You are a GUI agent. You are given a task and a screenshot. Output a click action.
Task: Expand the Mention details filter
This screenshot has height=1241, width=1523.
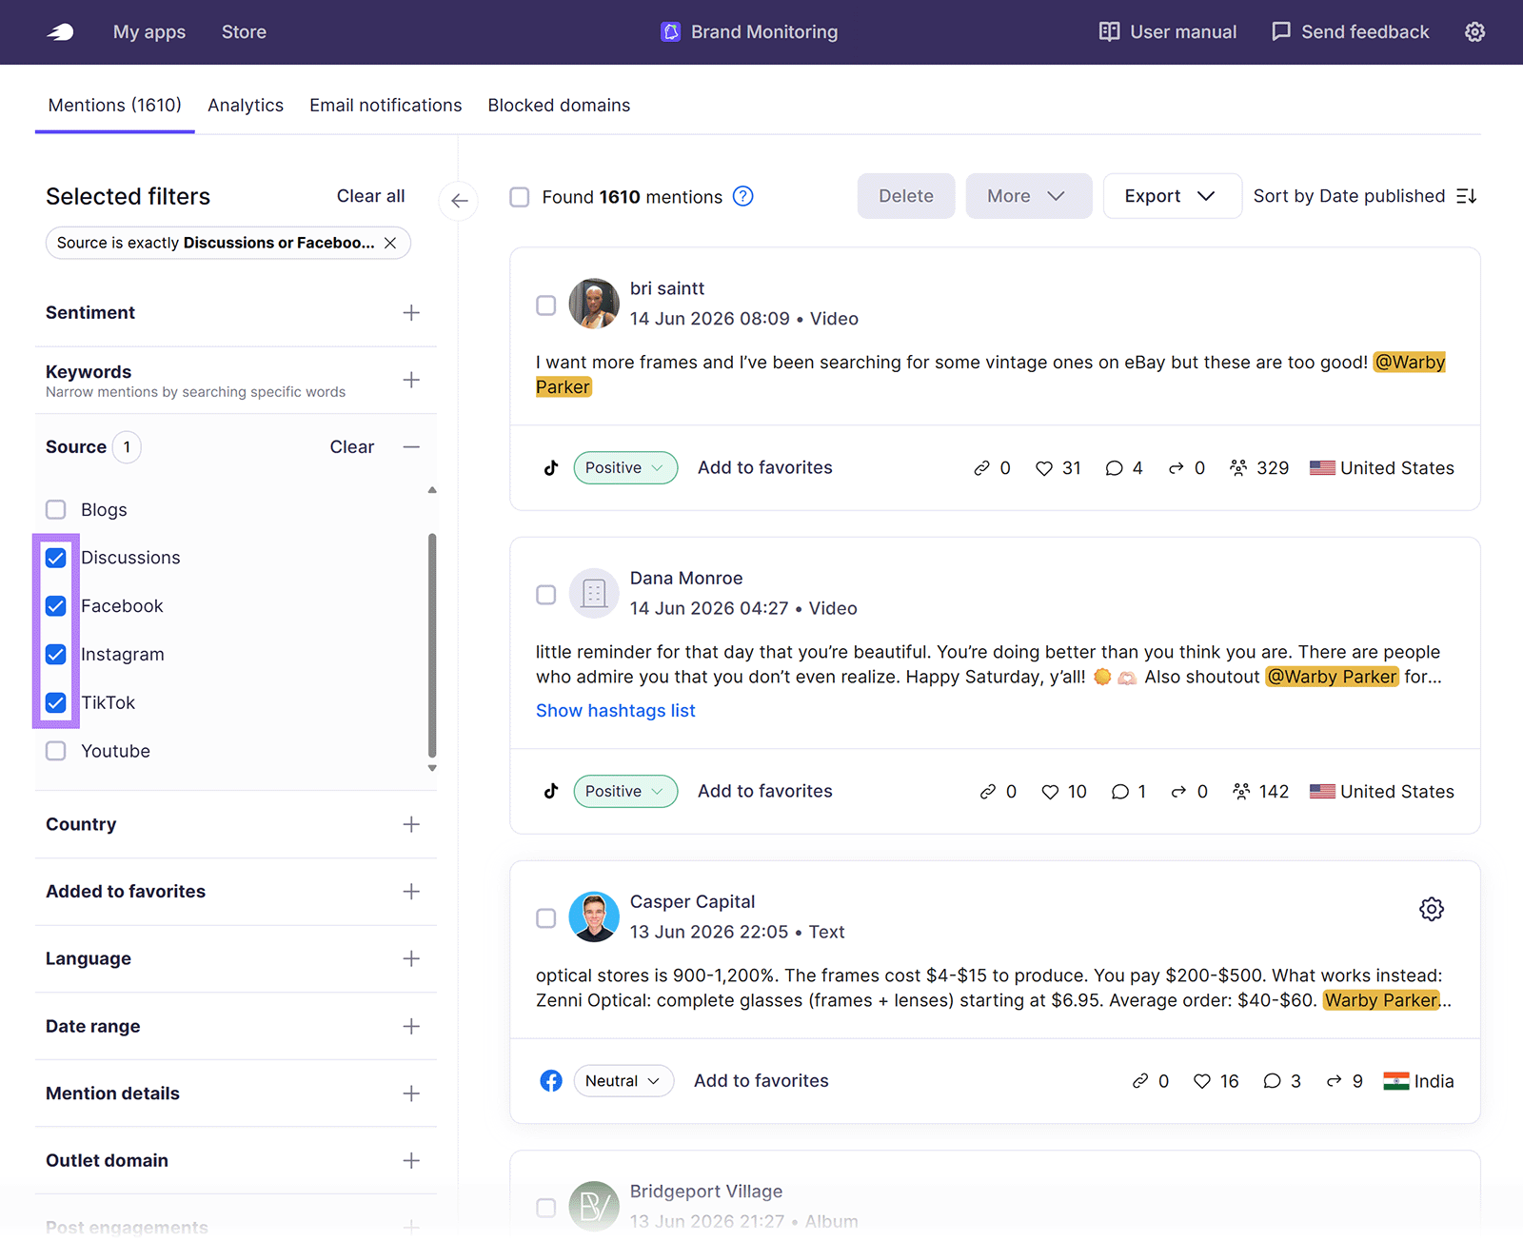411,1093
